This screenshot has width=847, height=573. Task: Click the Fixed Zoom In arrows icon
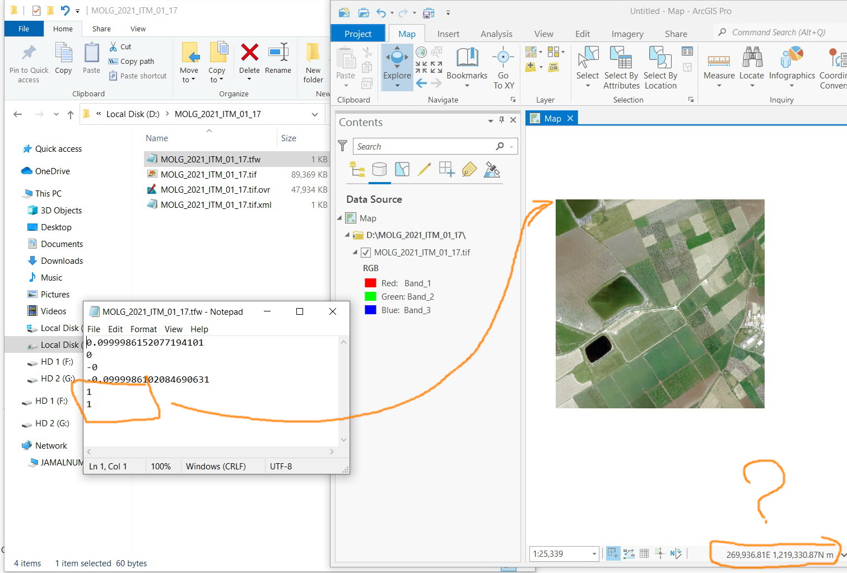coord(421,68)
